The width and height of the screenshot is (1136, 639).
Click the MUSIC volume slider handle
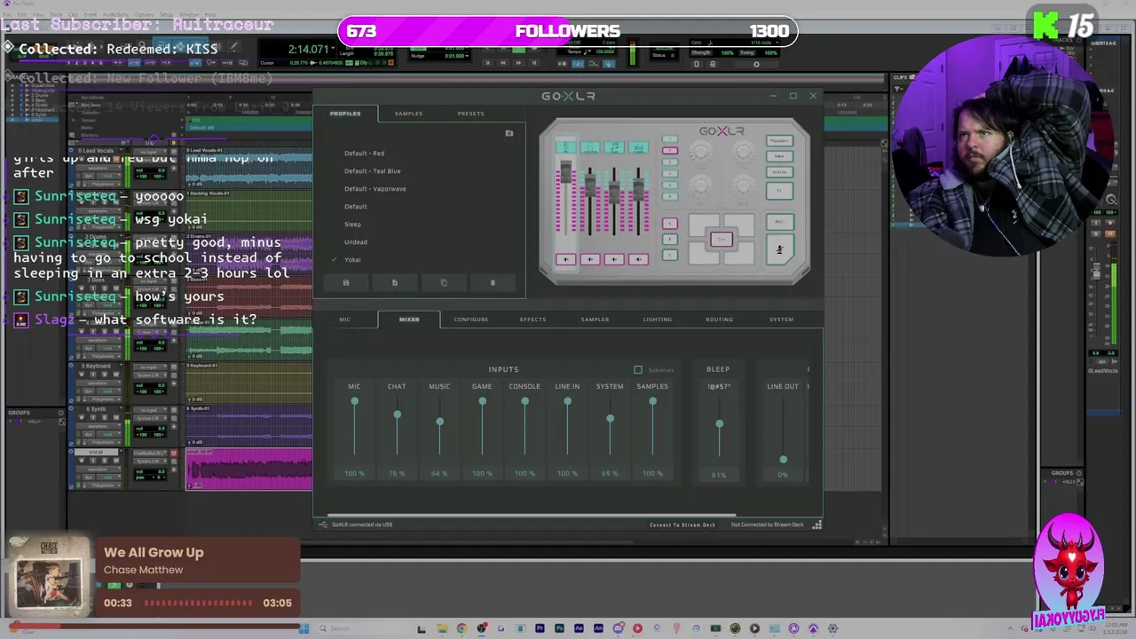[439, 422]
